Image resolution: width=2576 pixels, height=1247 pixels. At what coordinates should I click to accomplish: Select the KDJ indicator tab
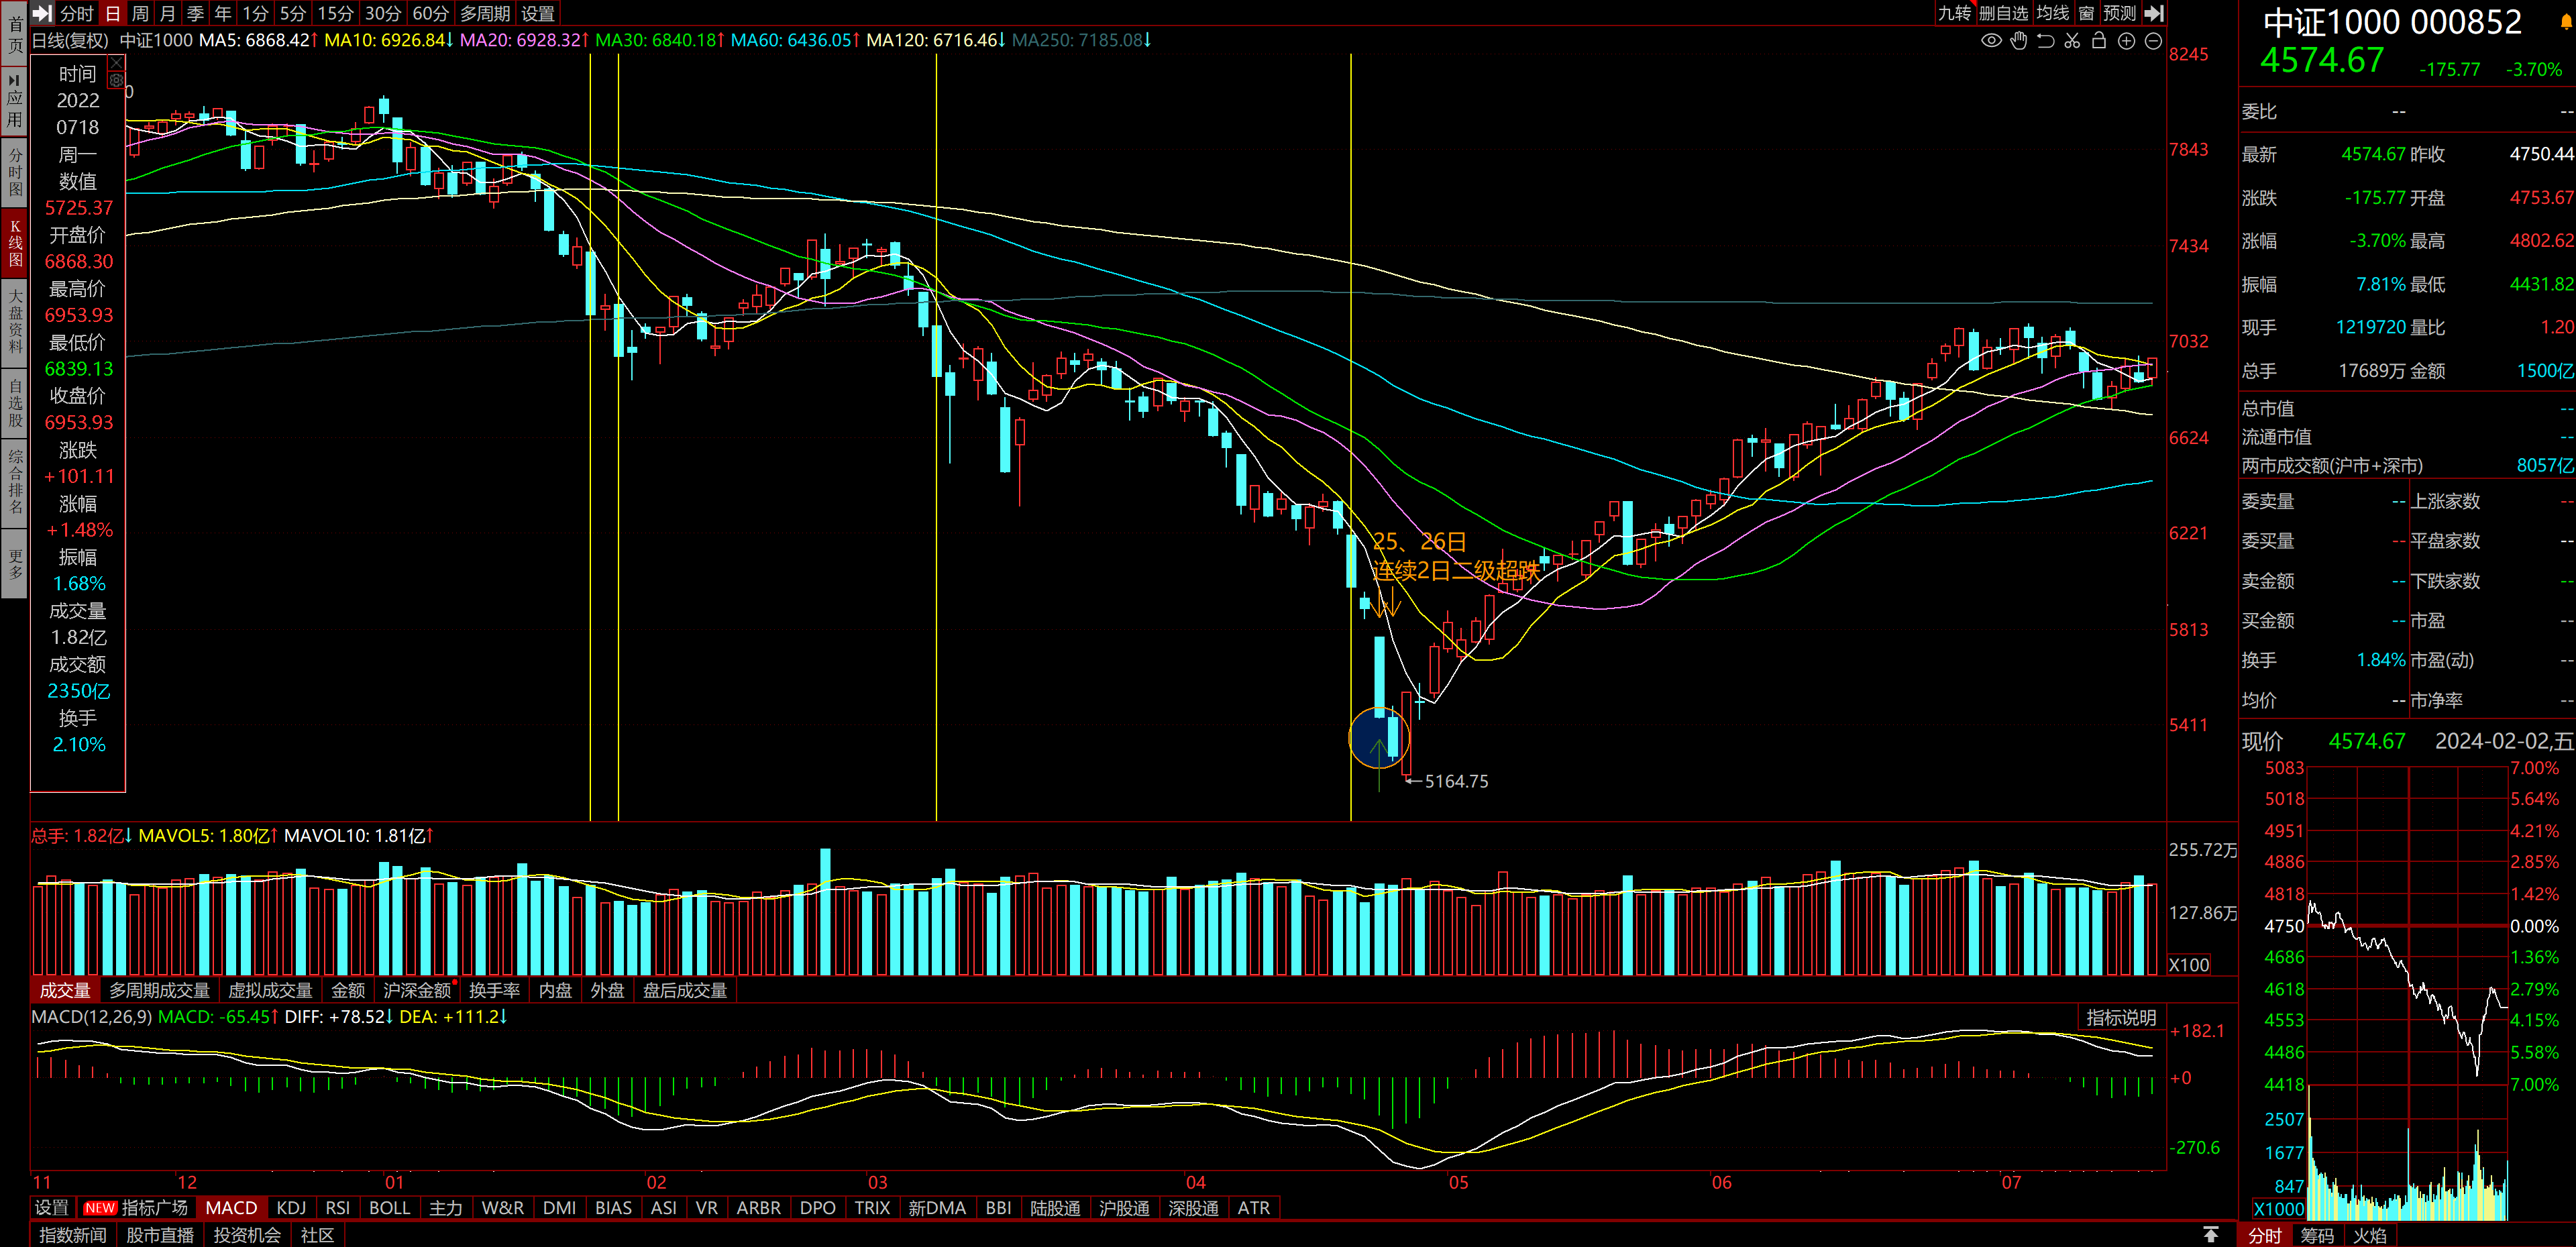click(291, 1208)
